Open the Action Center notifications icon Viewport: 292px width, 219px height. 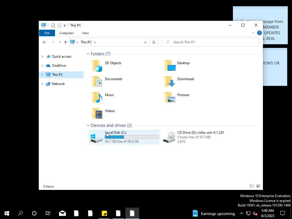tap(283, 213)
